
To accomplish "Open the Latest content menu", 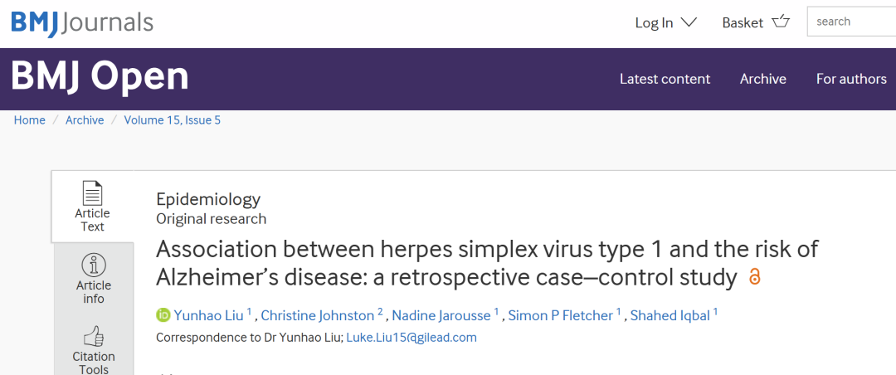I will pyautogui.click(x=665, y=79).
